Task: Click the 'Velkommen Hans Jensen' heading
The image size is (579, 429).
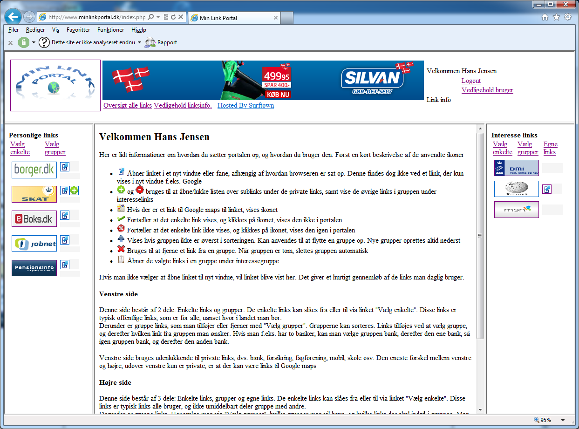Action: pos(155,137)
